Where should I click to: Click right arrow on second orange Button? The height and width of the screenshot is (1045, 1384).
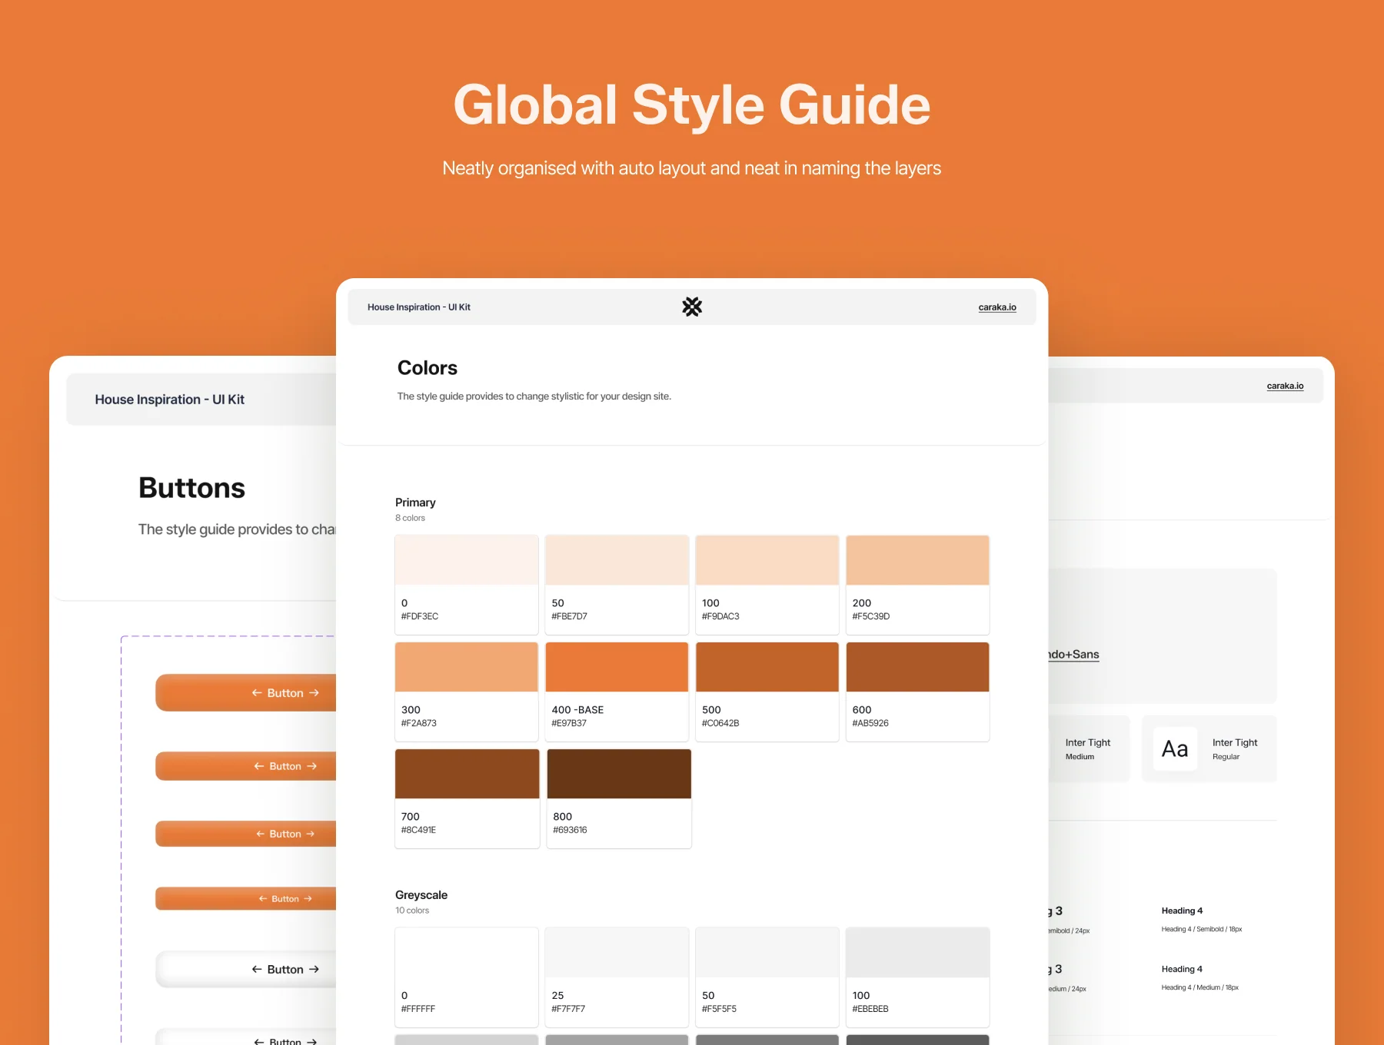311,766
